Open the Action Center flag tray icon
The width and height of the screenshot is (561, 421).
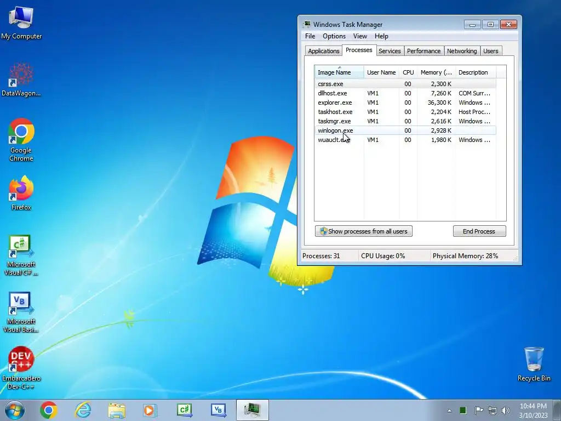tap(478, 410)
